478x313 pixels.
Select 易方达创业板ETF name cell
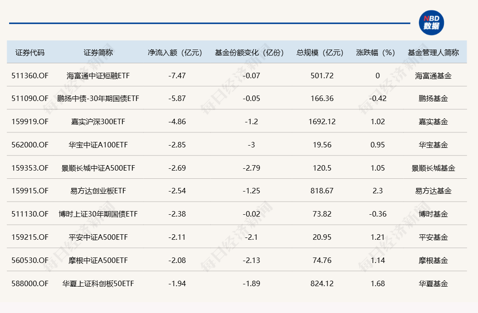[98, 191]
